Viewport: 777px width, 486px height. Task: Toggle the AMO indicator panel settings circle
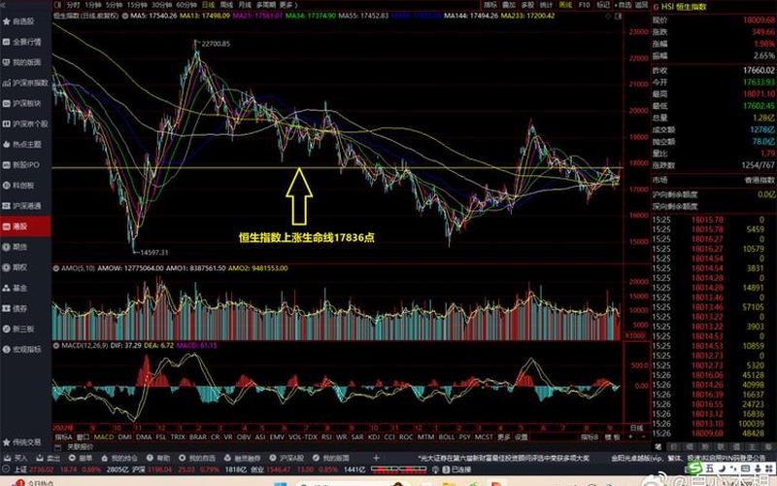[x=57, y=266]
